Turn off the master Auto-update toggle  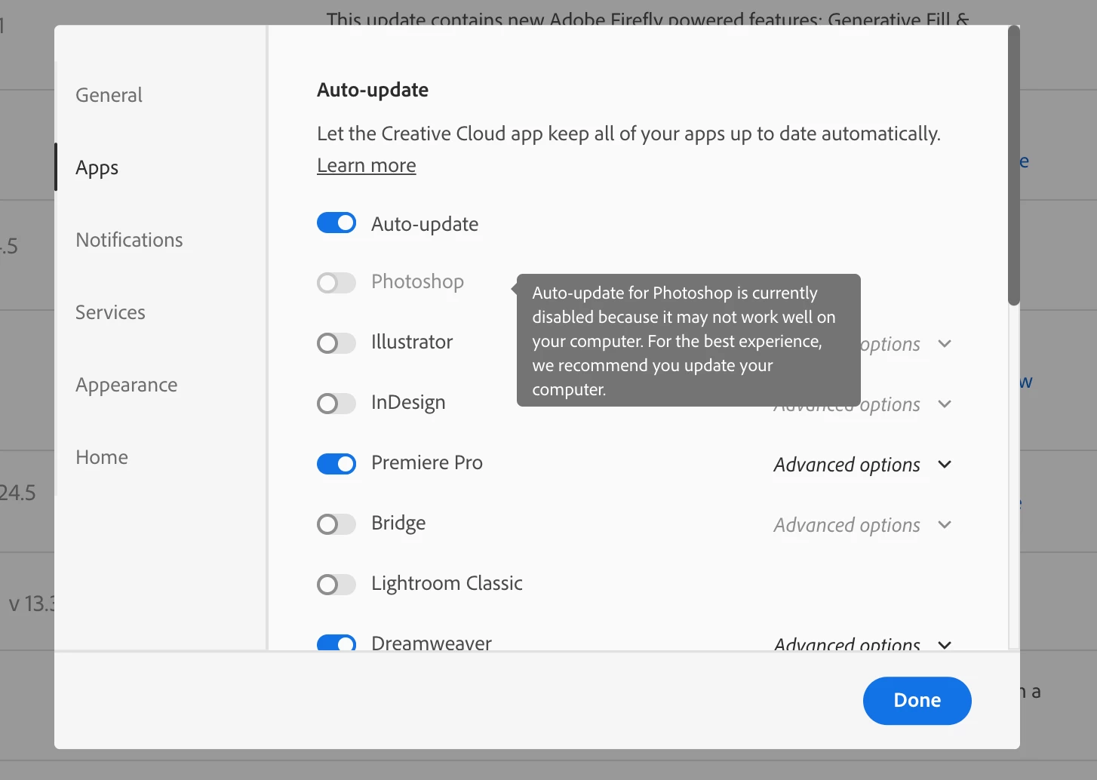(336, 223)
